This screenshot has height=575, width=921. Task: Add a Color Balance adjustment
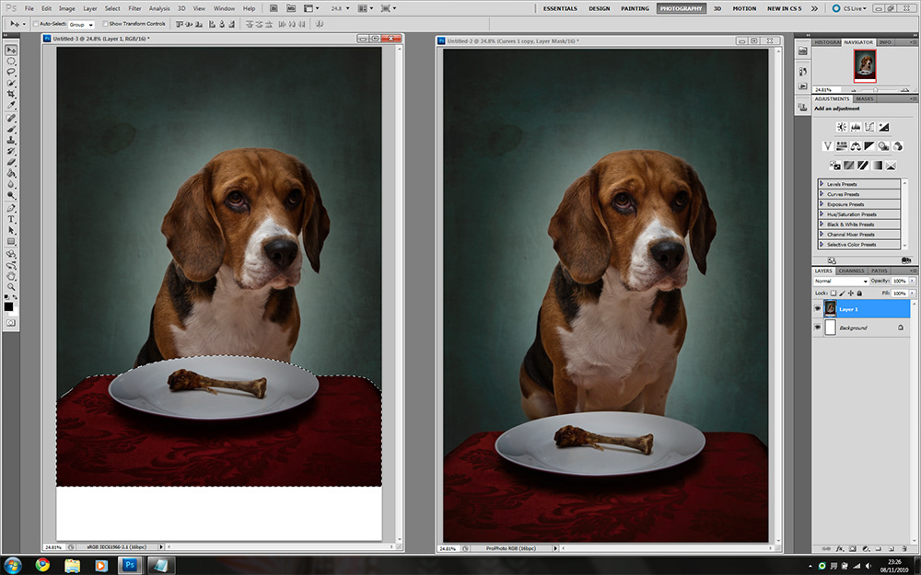(x=856, y=146)
